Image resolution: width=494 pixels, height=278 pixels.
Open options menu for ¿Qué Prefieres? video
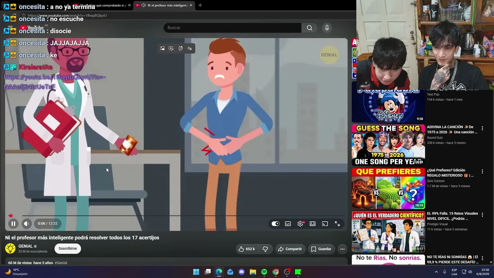[482, 171]
